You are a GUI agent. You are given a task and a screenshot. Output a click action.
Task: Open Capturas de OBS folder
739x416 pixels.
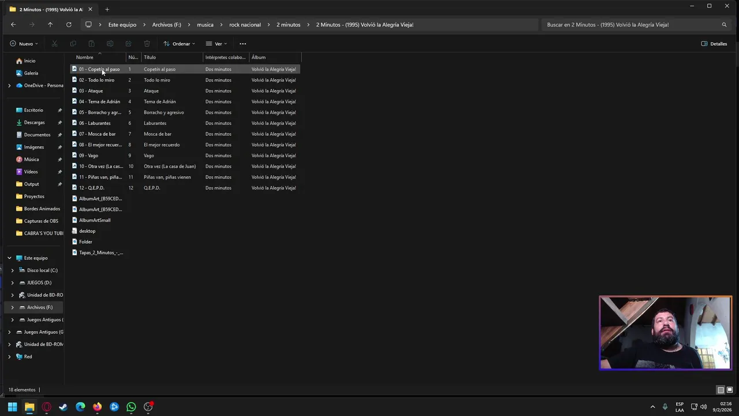pyautogui.click(x=41, y=221)
